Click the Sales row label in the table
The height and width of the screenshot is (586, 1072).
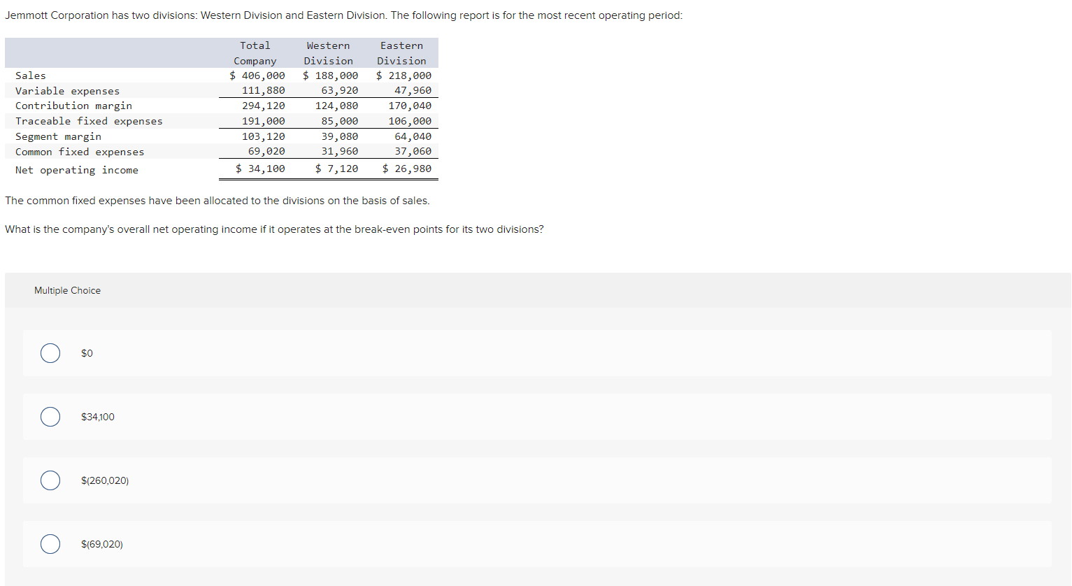31,76
